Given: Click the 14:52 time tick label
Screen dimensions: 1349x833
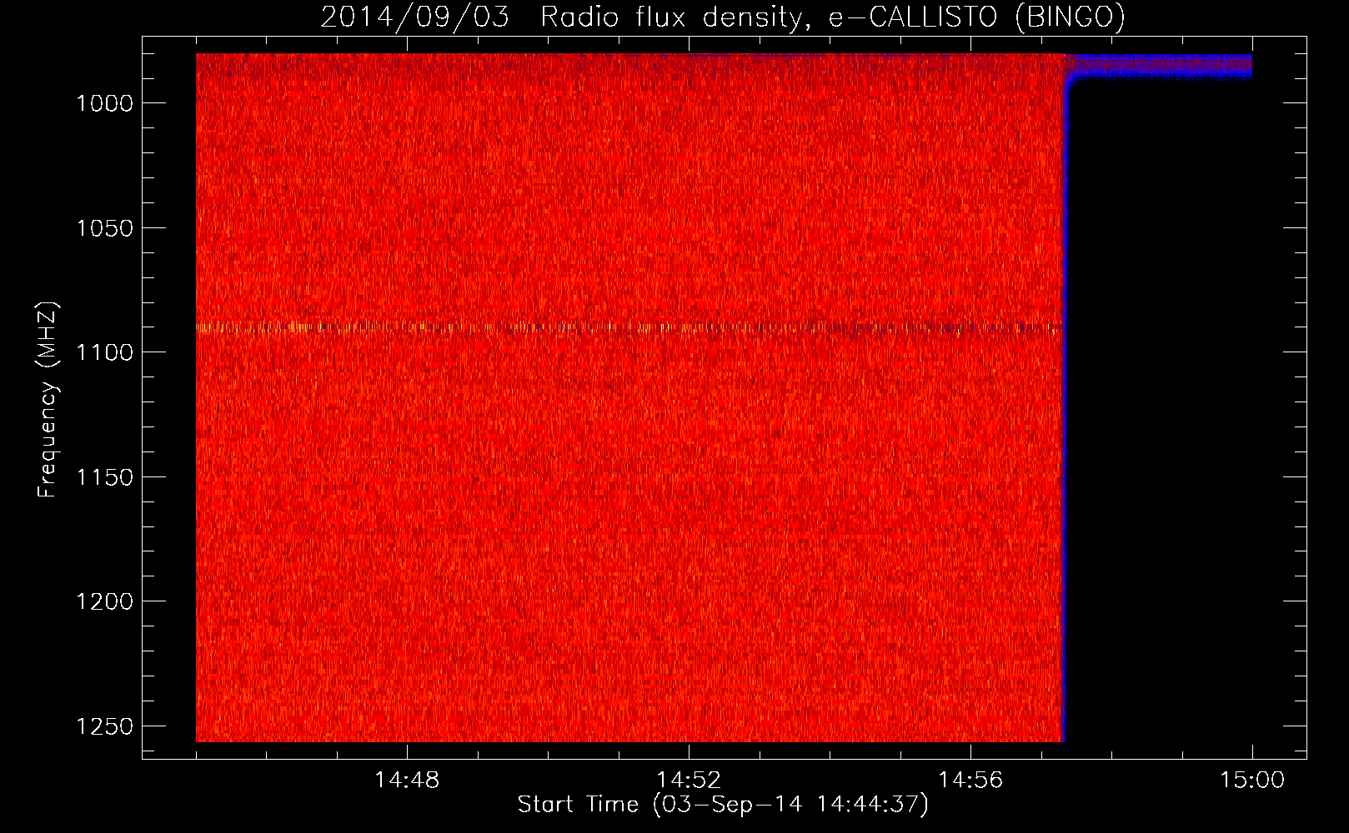Looking at the screenshot, I should [689, 781].
